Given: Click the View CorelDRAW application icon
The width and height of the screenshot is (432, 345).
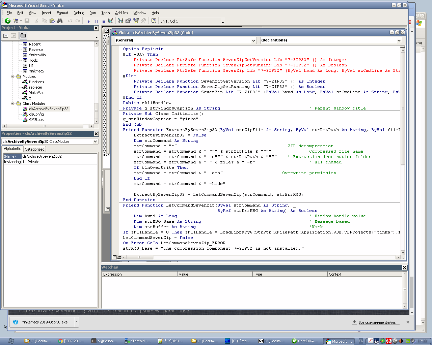Looking at the screenshot, I should (x=8, y=21).
